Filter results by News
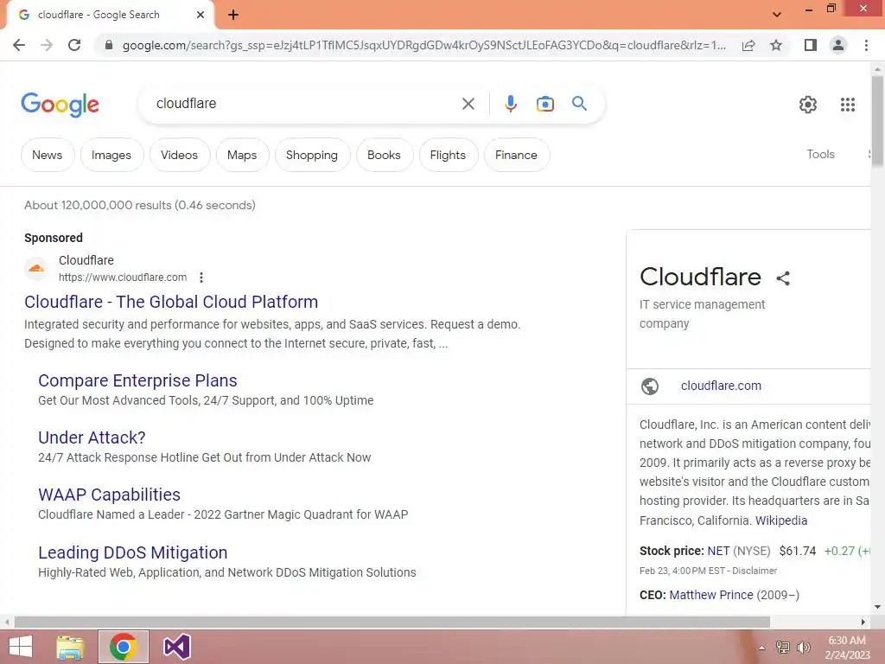 point(48,155)
